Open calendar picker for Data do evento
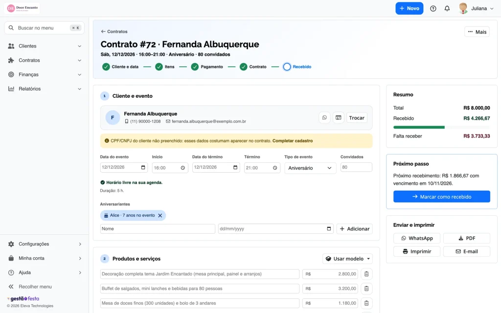This screenshot has height=313, width=501. (143, 167)
